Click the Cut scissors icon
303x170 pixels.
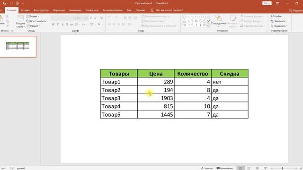tap(8, 17)
